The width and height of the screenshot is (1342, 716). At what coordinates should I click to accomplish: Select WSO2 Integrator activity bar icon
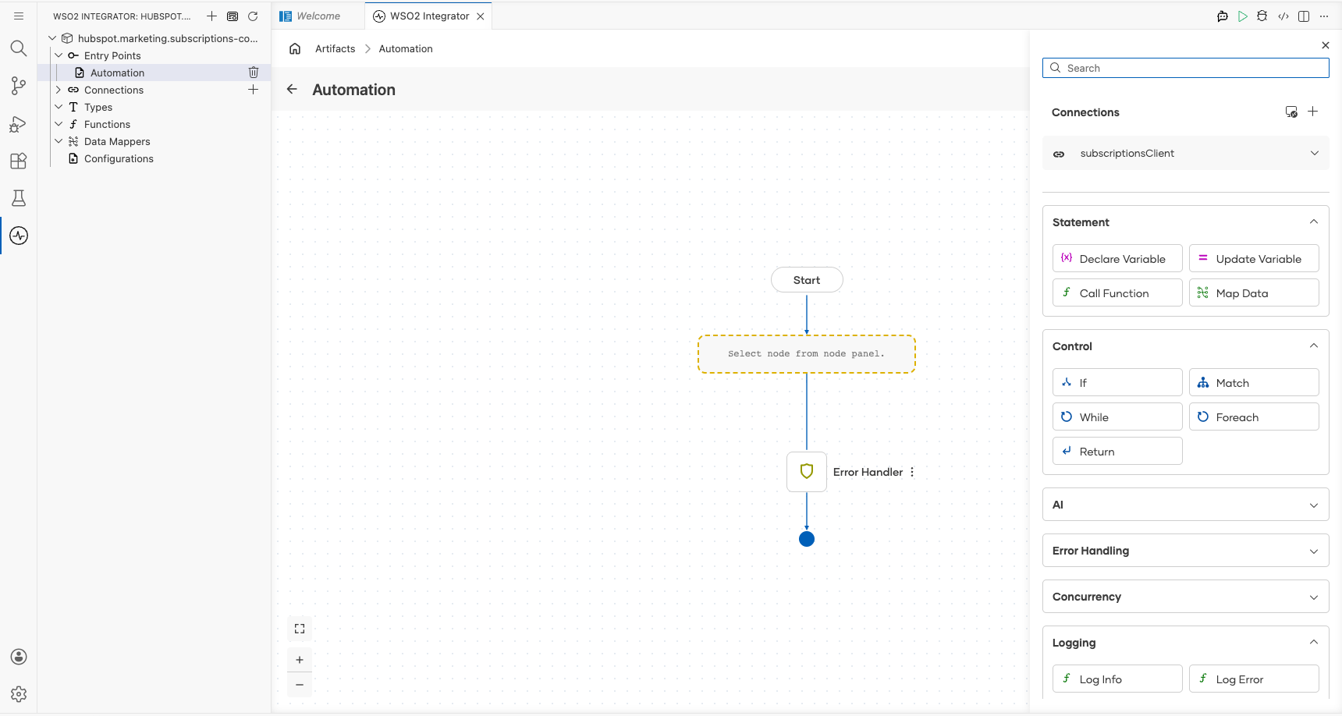[x=19, y=236]
